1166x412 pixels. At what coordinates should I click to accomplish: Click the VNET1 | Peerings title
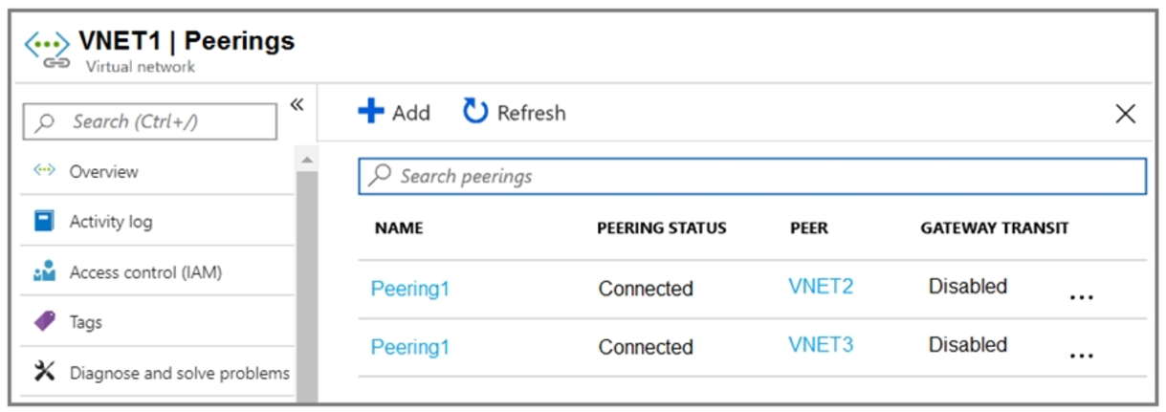pyautogui.click(x=187, y=40)
